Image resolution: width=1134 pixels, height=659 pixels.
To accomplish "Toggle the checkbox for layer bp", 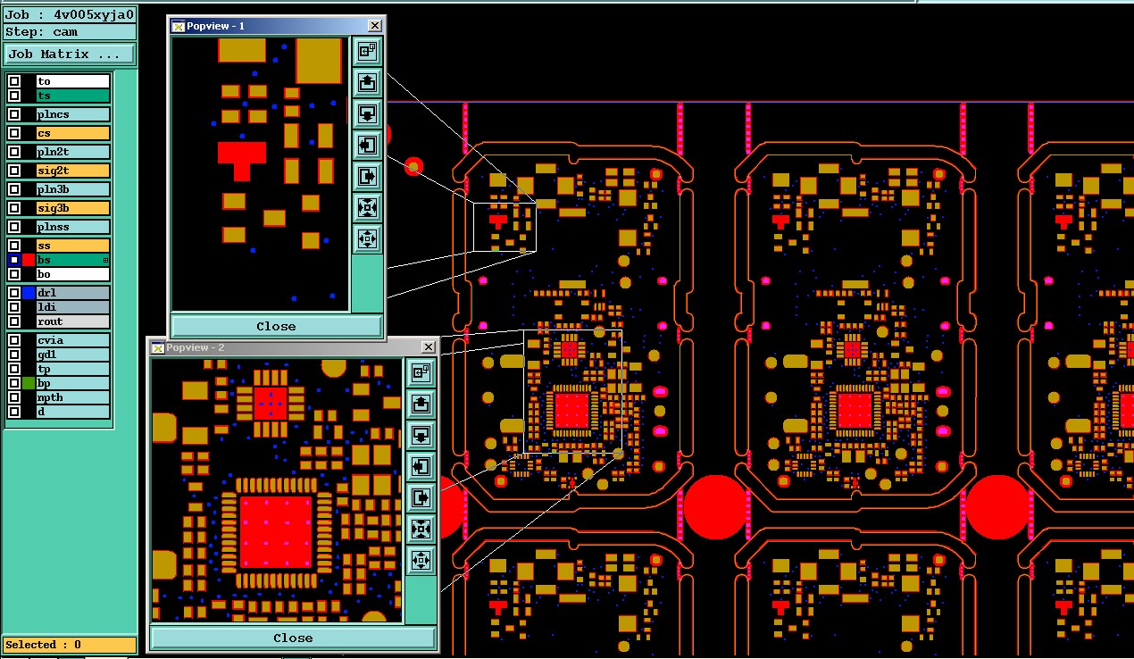I will pyautogui.click(x=14, y=383).
